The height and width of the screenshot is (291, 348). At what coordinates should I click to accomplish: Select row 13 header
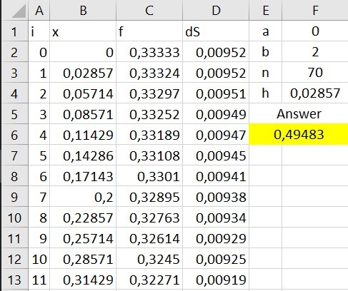click(15, 280)
